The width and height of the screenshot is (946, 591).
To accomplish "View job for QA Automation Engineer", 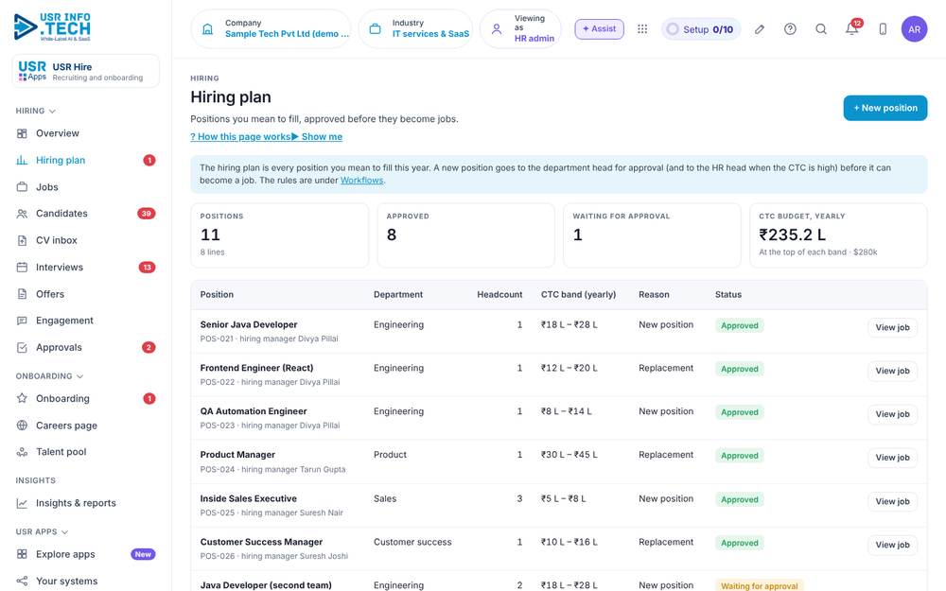I will (x=892, y=414).
